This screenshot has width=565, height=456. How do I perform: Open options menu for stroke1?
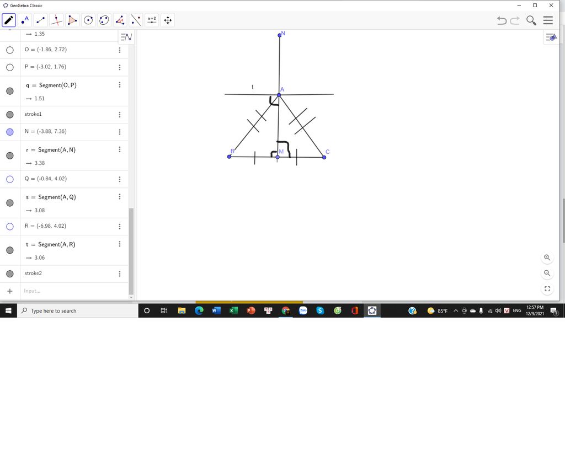click(x=120, y=115)
